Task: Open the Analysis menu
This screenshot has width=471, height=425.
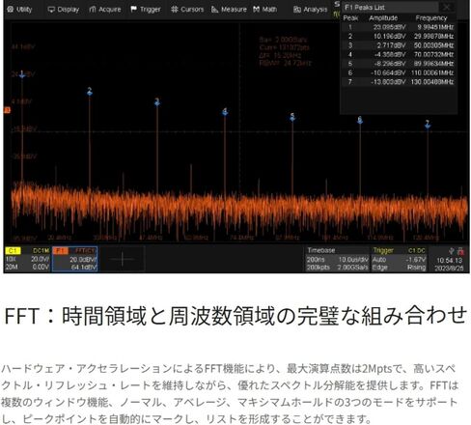Action: (x=311, y=10)
